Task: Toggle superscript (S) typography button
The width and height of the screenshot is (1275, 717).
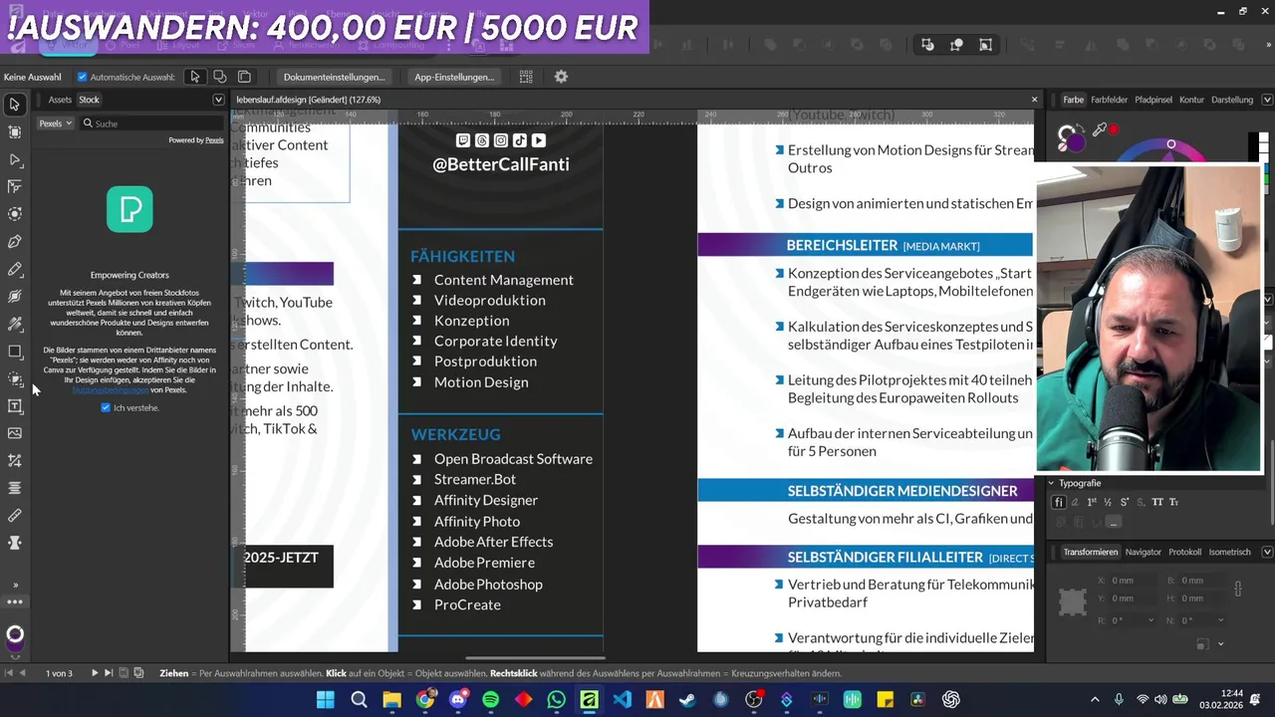Action: pyautogui.click(x=1125, y=502)
